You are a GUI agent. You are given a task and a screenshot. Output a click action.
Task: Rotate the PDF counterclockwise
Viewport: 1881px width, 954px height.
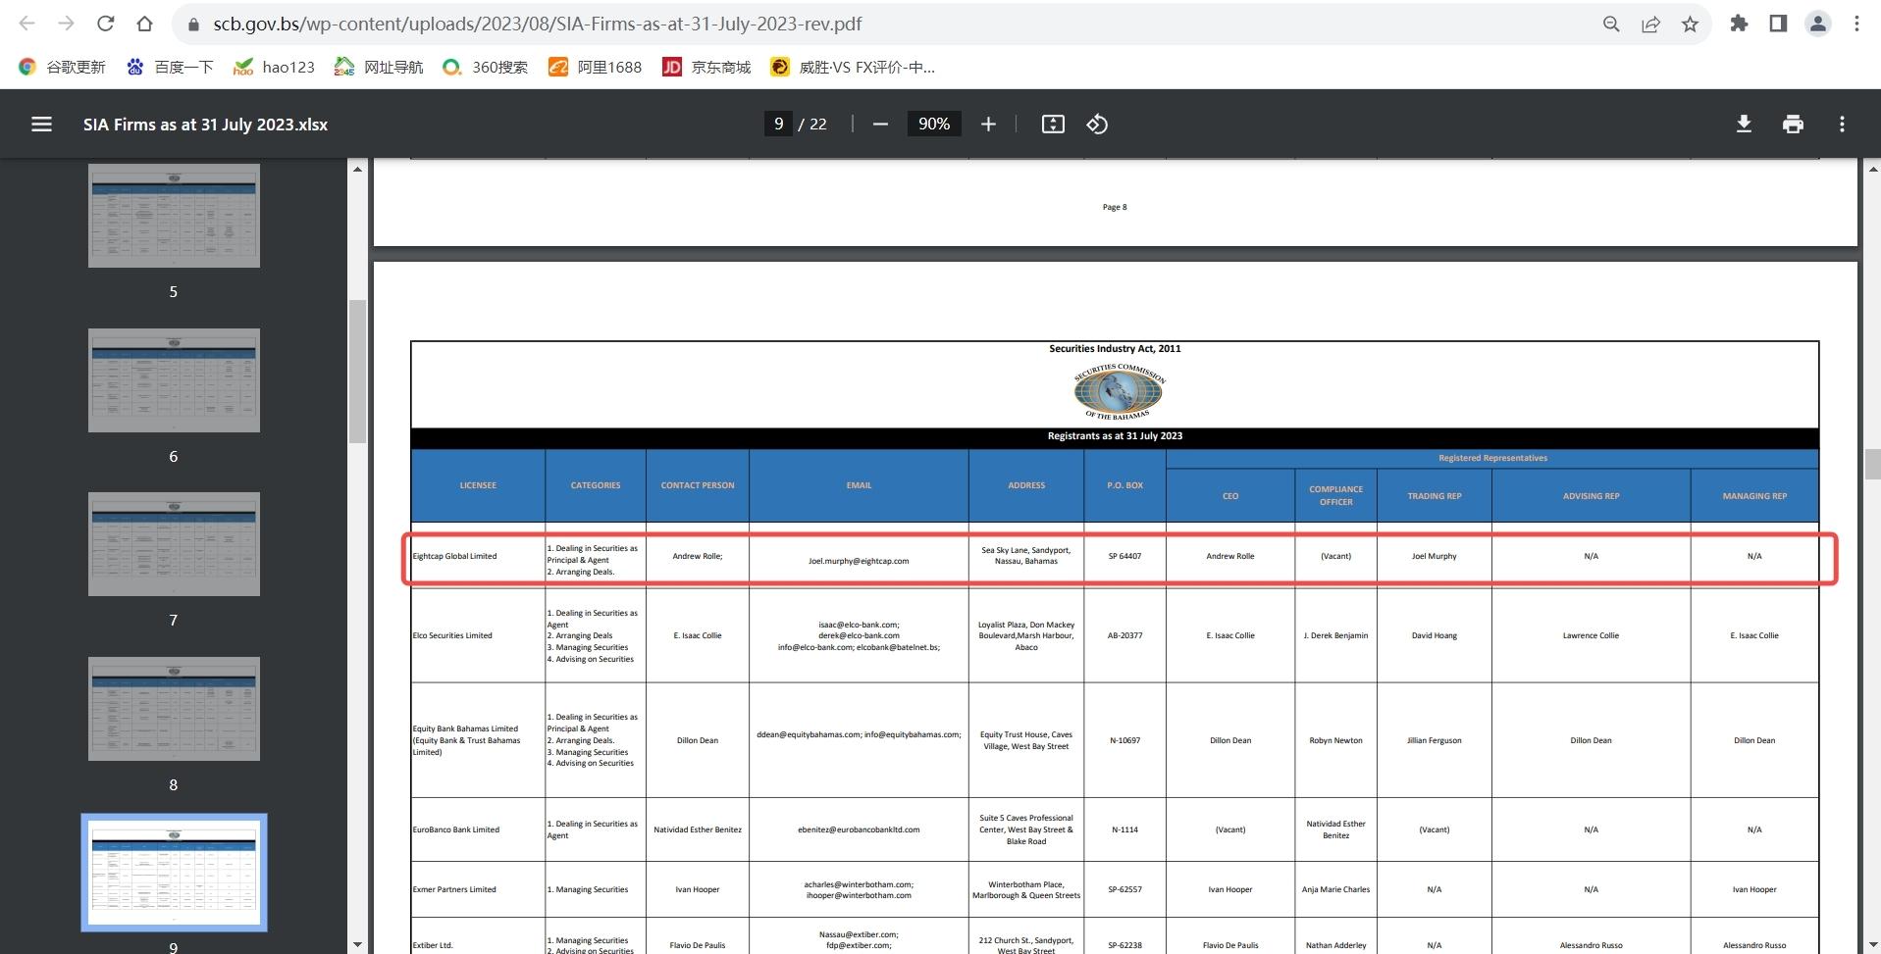[x=1097, y=124]
